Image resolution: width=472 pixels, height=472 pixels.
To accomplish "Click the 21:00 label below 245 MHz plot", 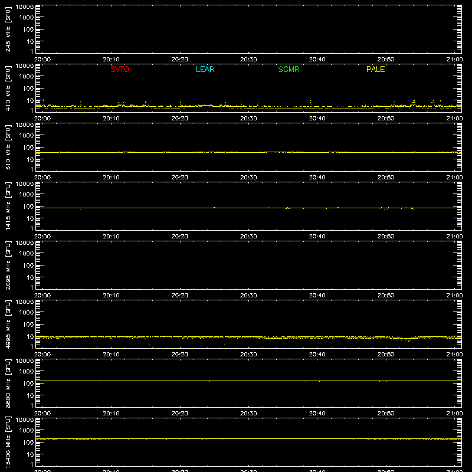I will click(454, 60).
